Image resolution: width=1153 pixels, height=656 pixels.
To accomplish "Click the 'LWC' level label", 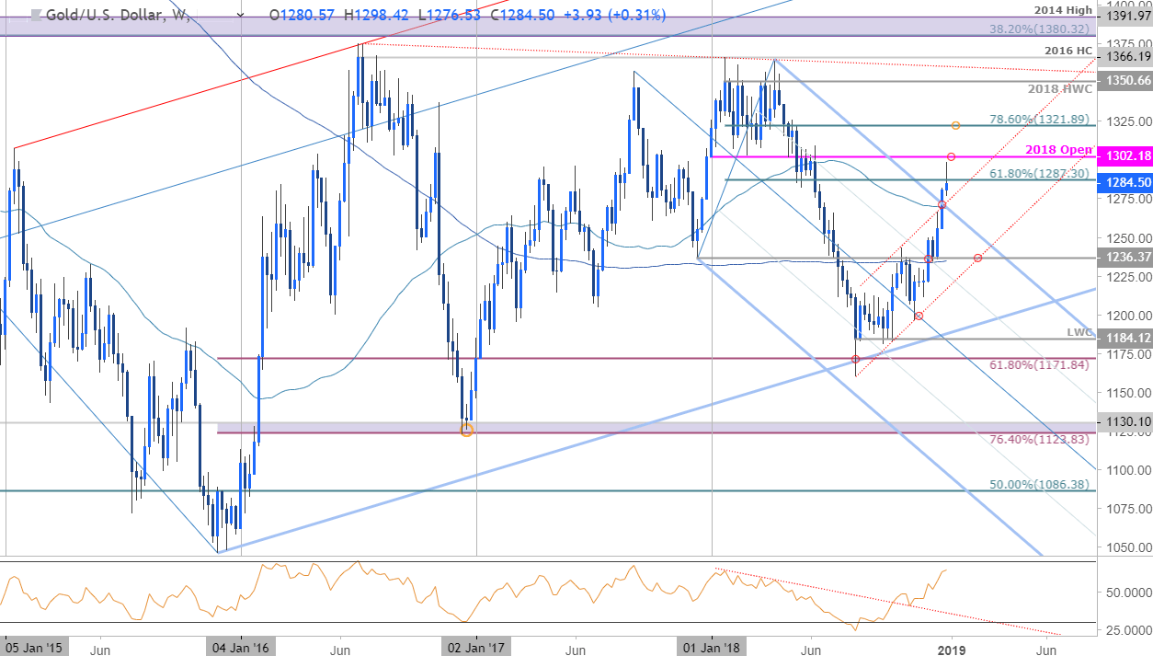I will (x=1078, y=331).
